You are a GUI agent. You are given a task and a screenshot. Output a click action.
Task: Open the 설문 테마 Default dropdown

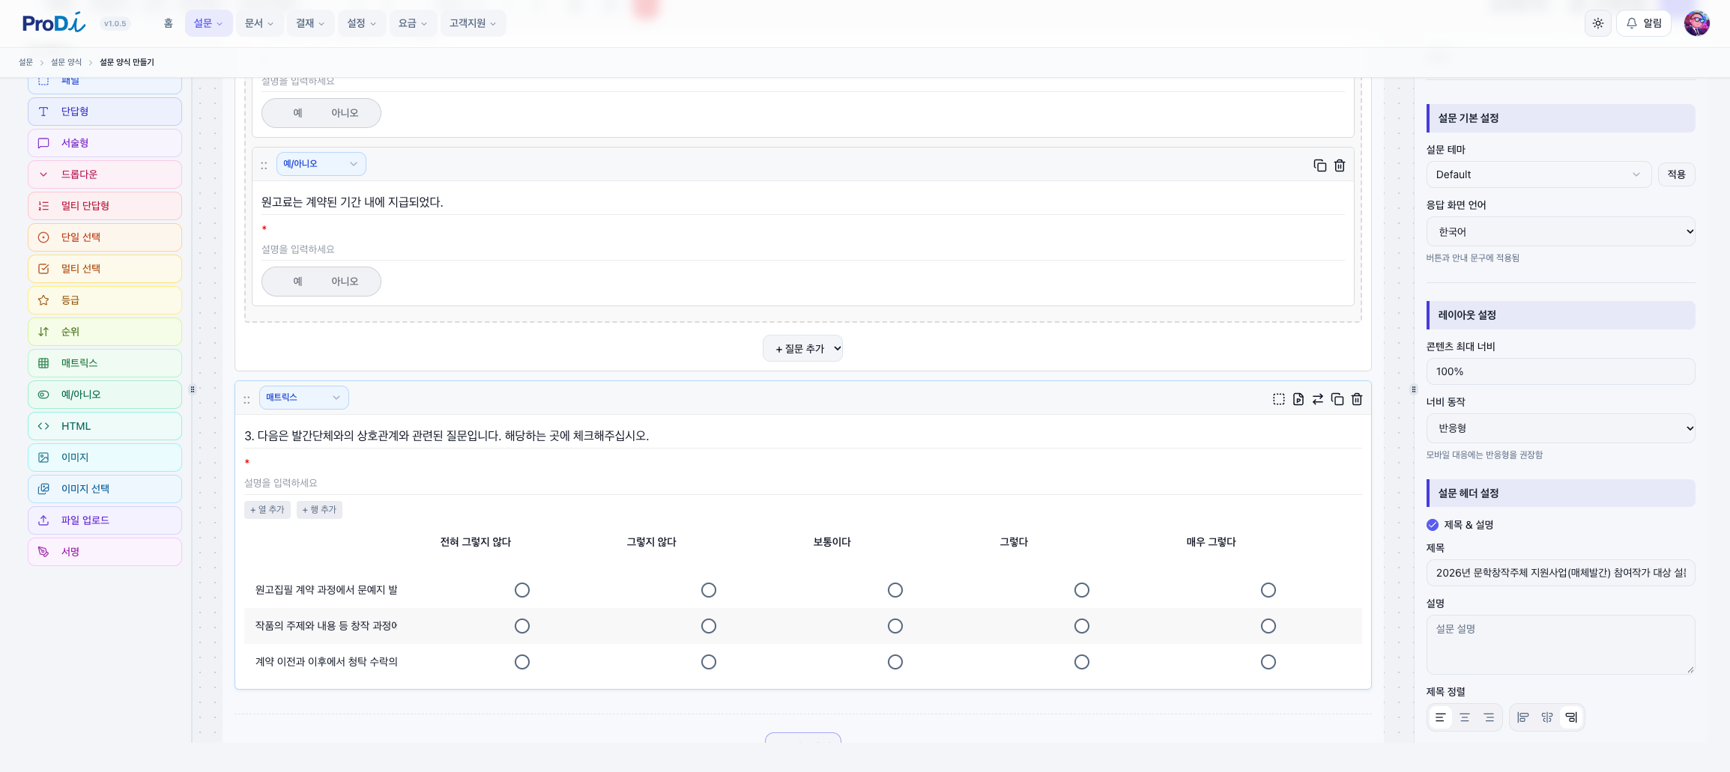1538,174
